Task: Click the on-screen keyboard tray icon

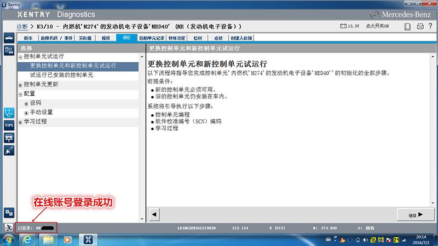Action: 328,239
